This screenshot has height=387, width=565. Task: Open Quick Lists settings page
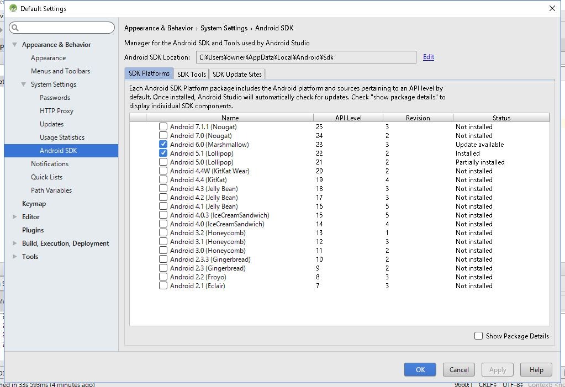pyautogui.click(x=46, y=177)
